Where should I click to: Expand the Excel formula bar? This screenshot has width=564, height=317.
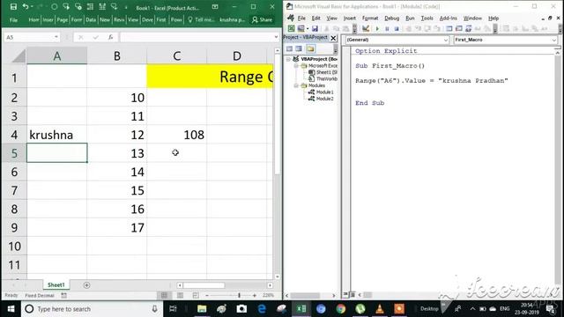coord(276,37)
